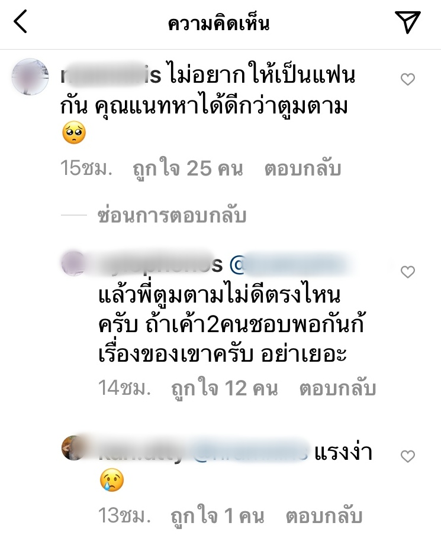Like the reply about ตูมตาม with the heart
The height and width of the screenshot is (552, 441).
(407, 272)
